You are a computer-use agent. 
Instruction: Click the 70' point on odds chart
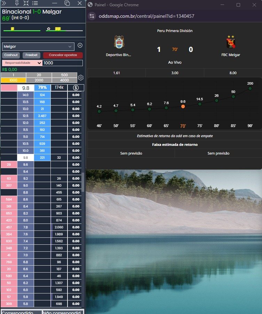tap(183, 107)
